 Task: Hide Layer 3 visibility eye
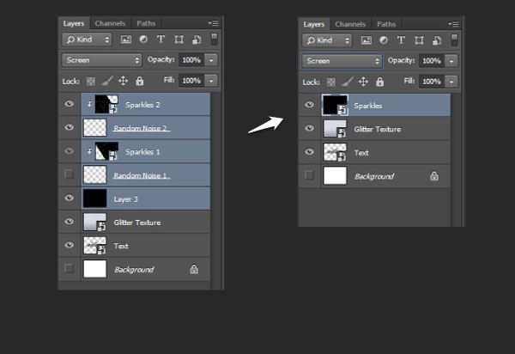(69, 198)
